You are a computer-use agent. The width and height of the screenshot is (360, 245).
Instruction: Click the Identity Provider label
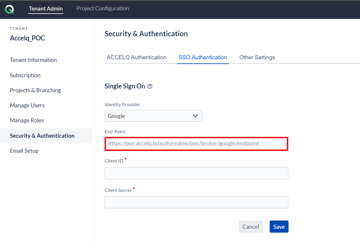point(122,104)
